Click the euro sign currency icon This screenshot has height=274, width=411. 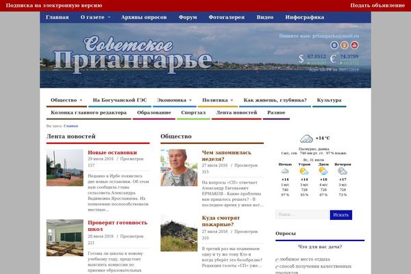pos(333,59)
